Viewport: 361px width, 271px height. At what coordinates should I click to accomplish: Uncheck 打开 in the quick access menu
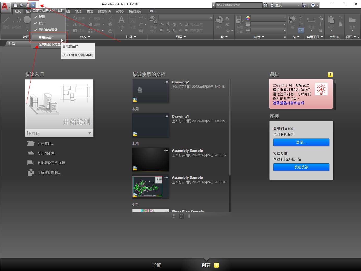48,23
